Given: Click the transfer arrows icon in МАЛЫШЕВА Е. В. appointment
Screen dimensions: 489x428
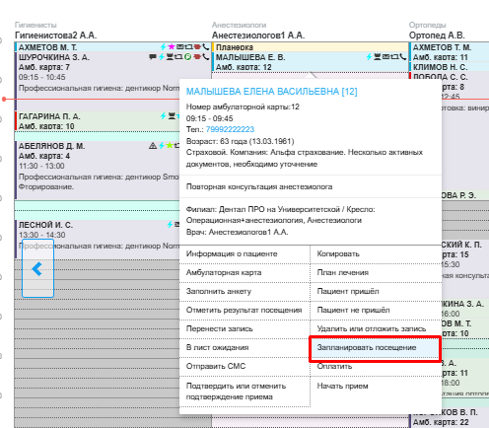Looking at the screenshot, I should [394, 57].
